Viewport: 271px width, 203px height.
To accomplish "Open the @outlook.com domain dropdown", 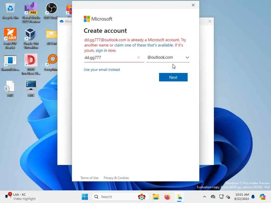I will click(168, 57).
